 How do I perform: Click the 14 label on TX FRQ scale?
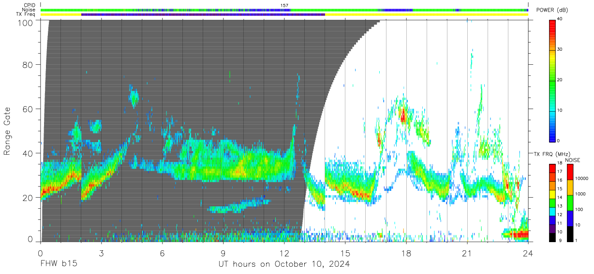(x=560, y=197)
